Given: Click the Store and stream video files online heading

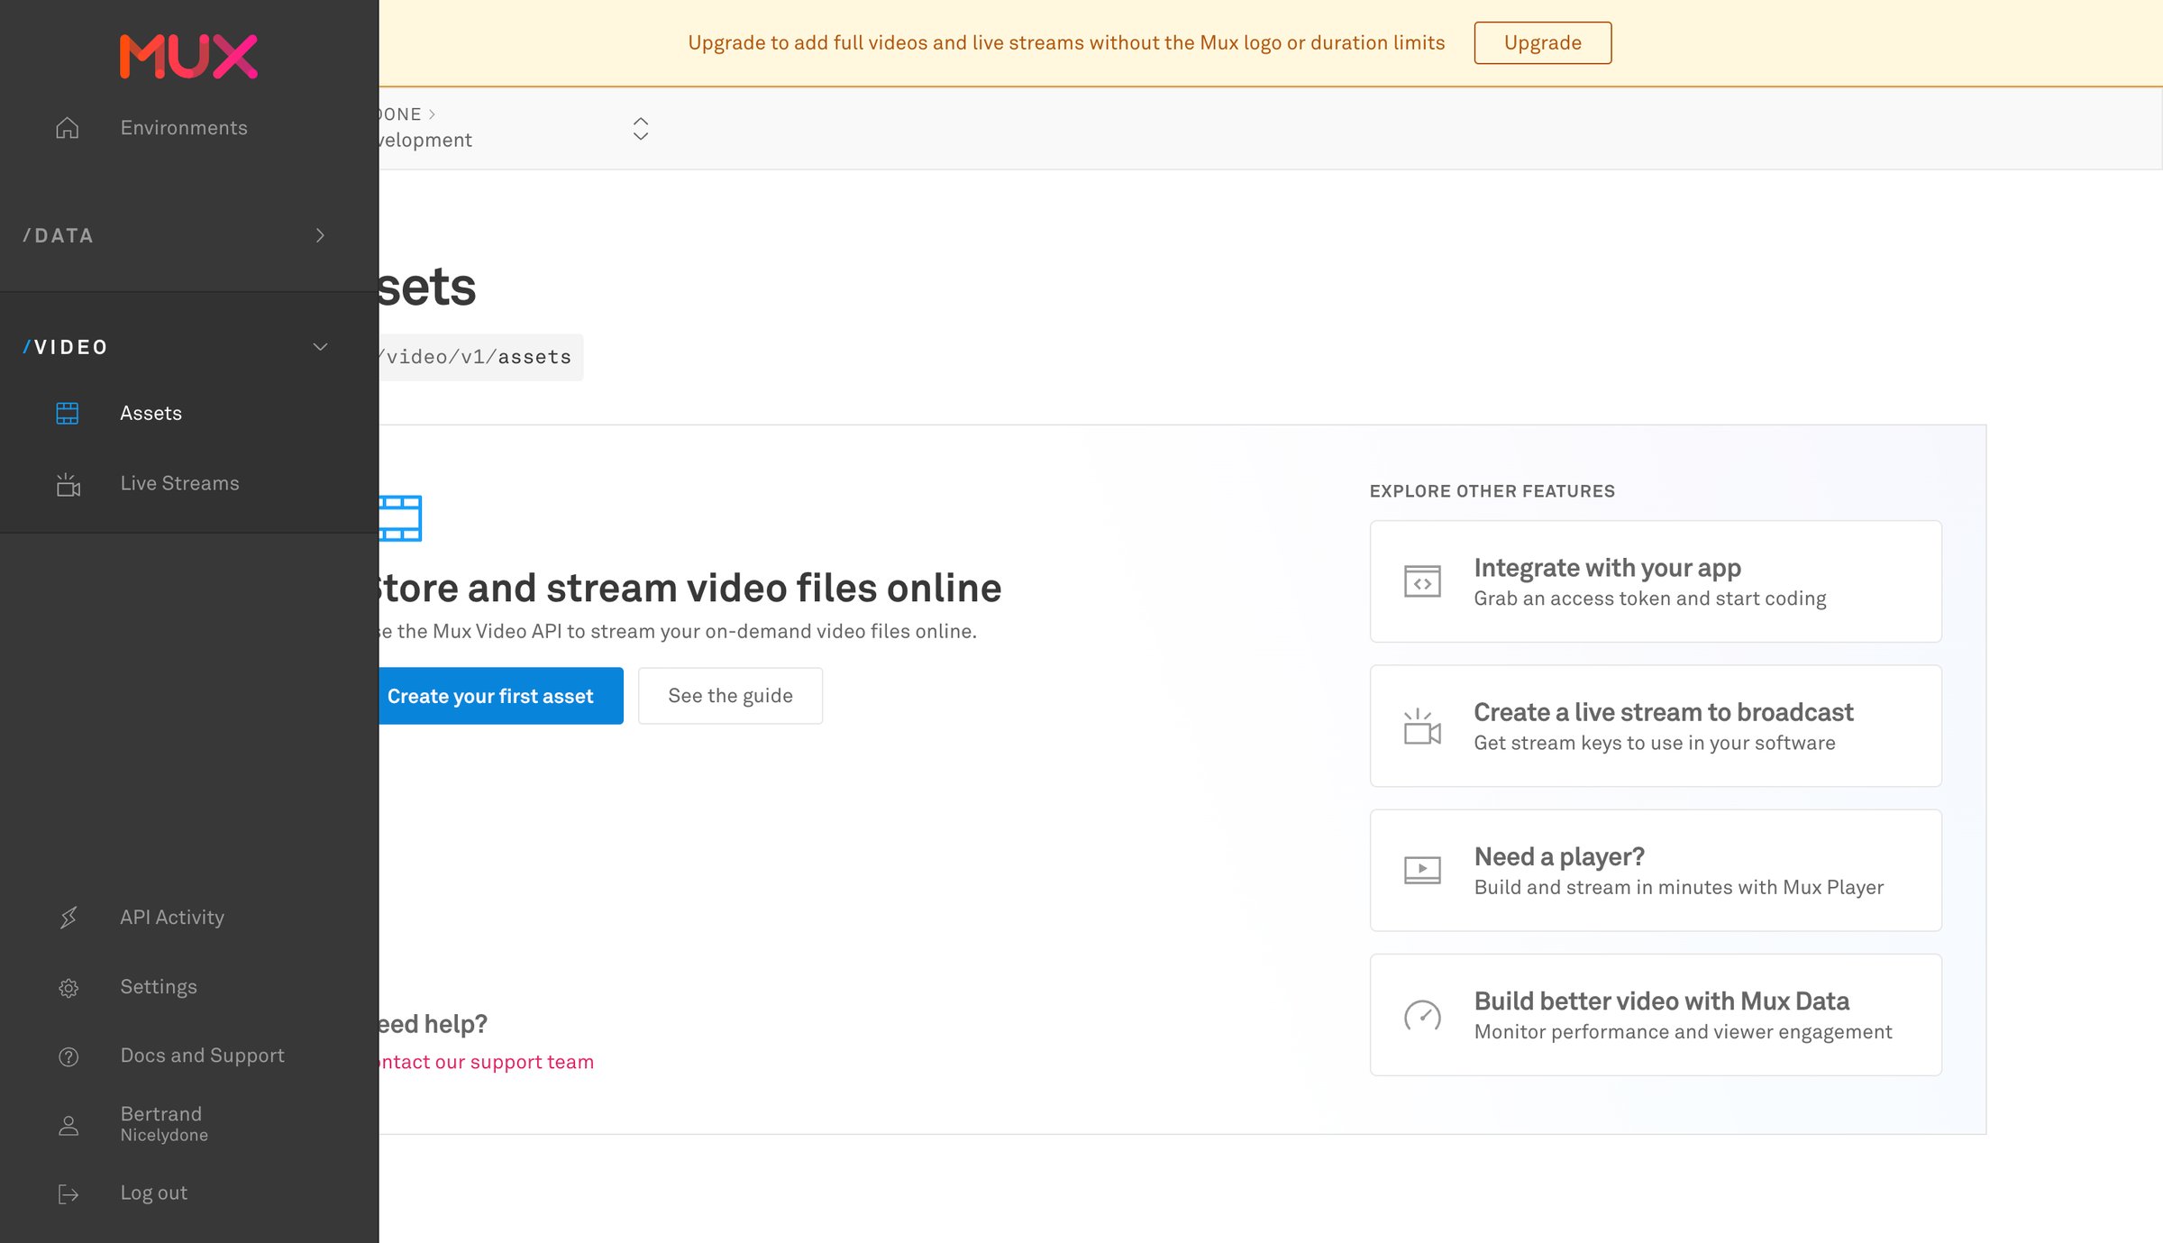Looking at the screenshot, I should [x=690, y=588].
